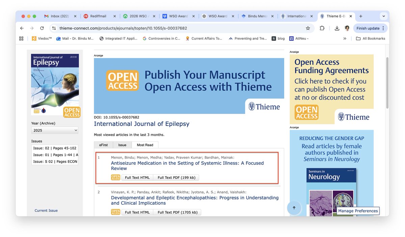Select the Most Read tab

click(145, 145)
